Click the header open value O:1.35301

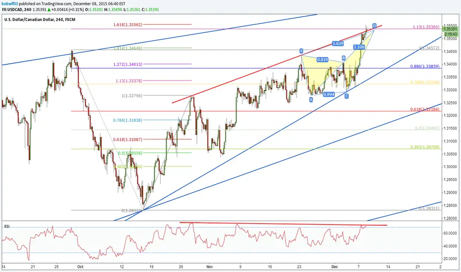(x=94, y=9)
